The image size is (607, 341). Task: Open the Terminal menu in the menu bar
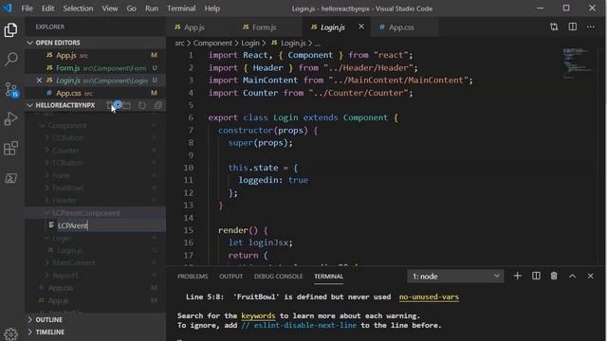pos(181,9)
